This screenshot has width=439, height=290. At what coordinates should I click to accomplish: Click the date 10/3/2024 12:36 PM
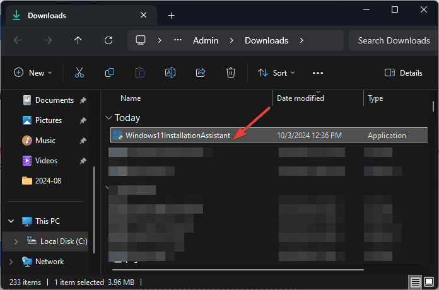[x=309, y=136]
